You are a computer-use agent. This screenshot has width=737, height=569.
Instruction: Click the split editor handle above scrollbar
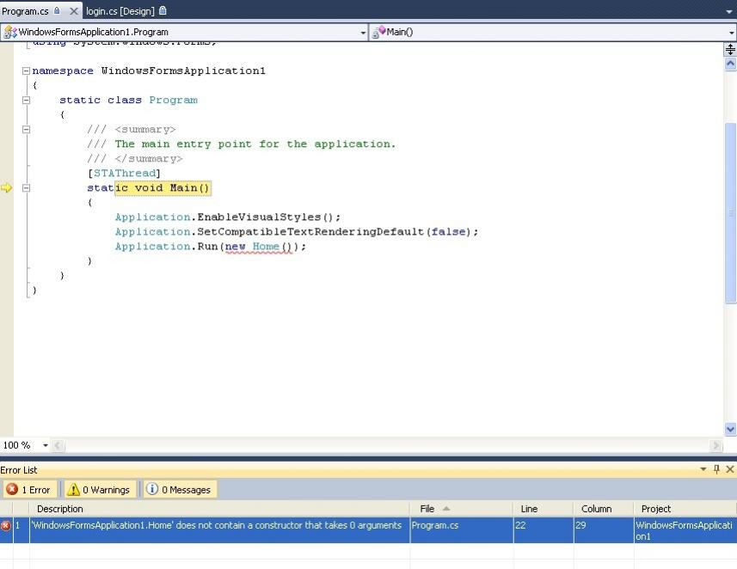(730, 49)
